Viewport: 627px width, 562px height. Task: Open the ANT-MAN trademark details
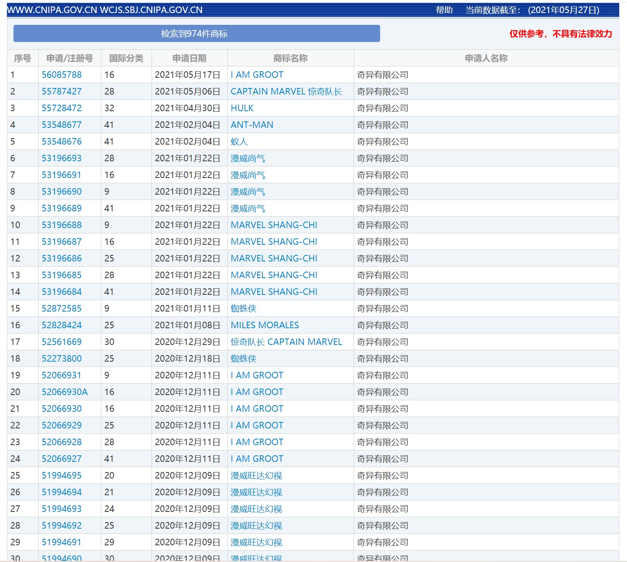pos(252,125)
